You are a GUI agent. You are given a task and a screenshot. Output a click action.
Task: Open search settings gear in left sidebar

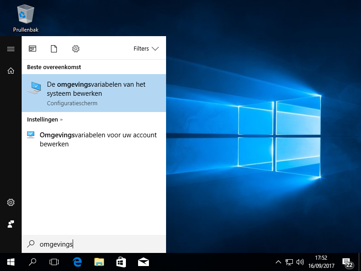coord(11,202)
